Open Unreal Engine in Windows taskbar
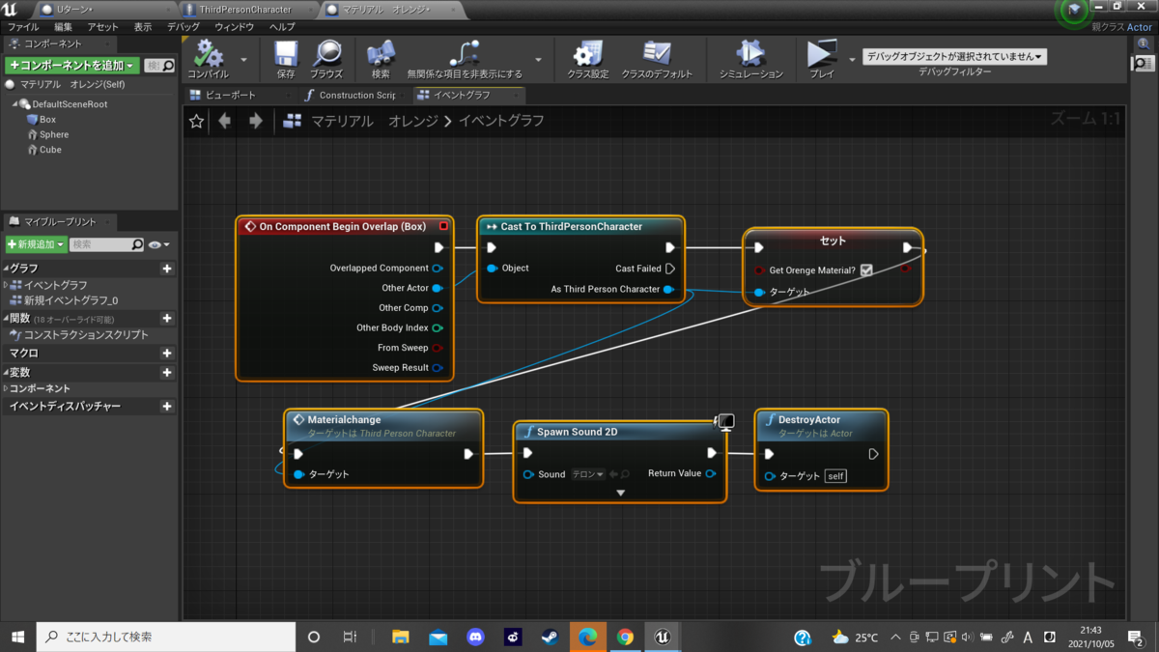 [x=663, y=638]
